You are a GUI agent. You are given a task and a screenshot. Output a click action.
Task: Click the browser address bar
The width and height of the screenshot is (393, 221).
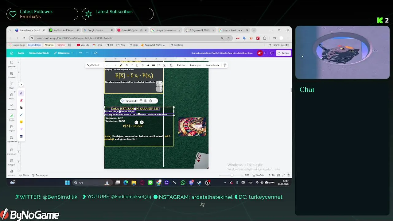pos(127,38)
